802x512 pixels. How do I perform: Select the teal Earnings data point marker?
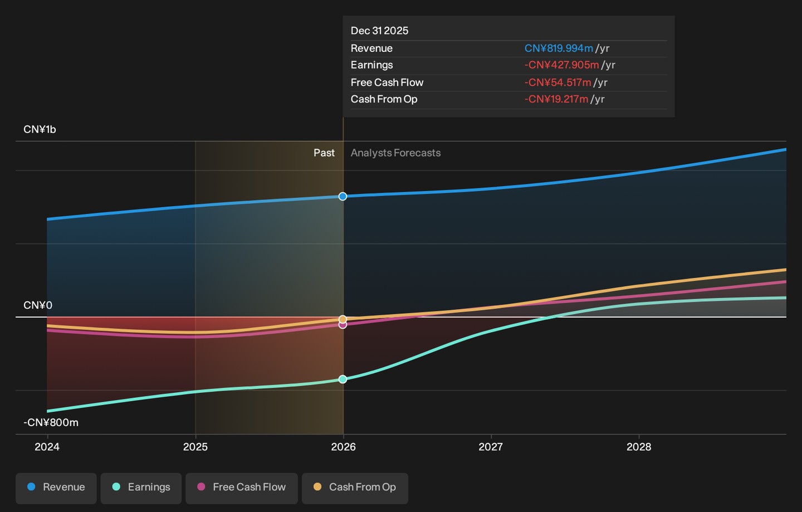pyautogui.click(x=343, y=379)
